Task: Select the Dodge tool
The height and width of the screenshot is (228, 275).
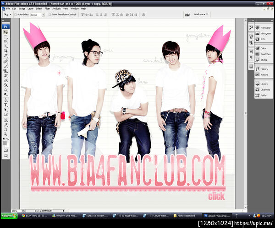Action: point(6,95)
